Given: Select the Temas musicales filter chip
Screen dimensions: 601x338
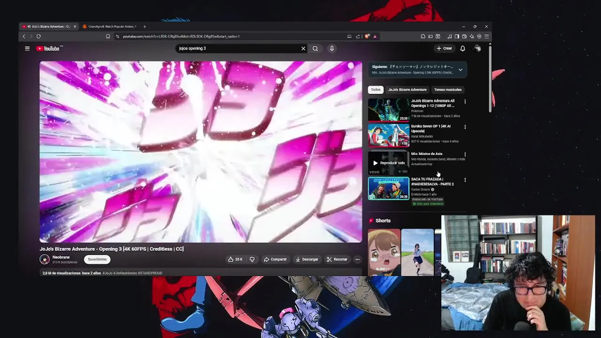Looking at the screenshot, I should tap(448, 90).
